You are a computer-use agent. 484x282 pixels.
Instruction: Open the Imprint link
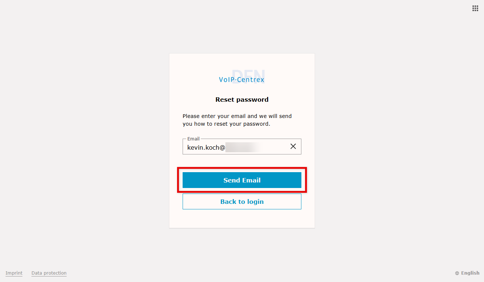14,273
